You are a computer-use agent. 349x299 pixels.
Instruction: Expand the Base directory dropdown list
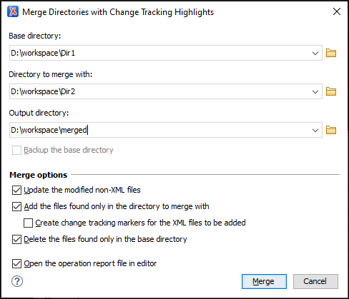pos(315,53)
